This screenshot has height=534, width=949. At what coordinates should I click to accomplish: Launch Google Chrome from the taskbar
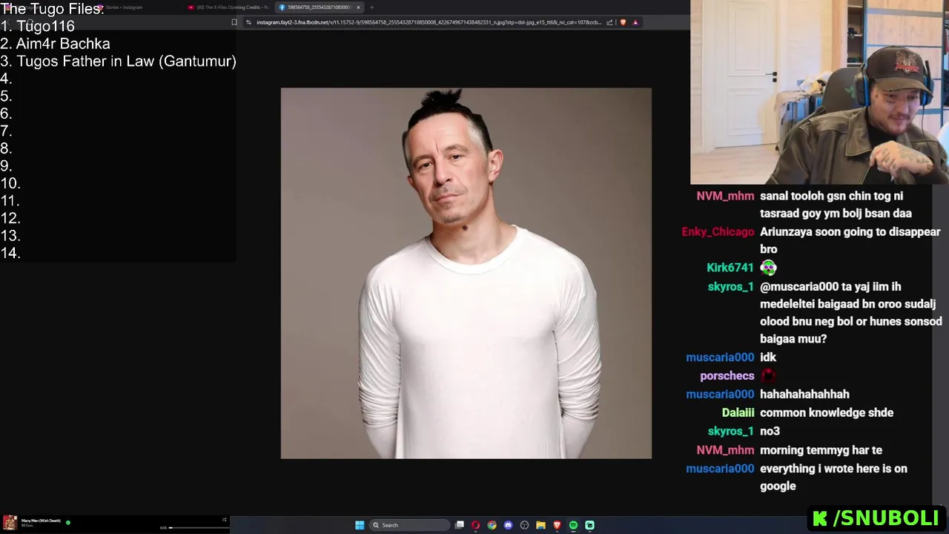click(492, 525)
